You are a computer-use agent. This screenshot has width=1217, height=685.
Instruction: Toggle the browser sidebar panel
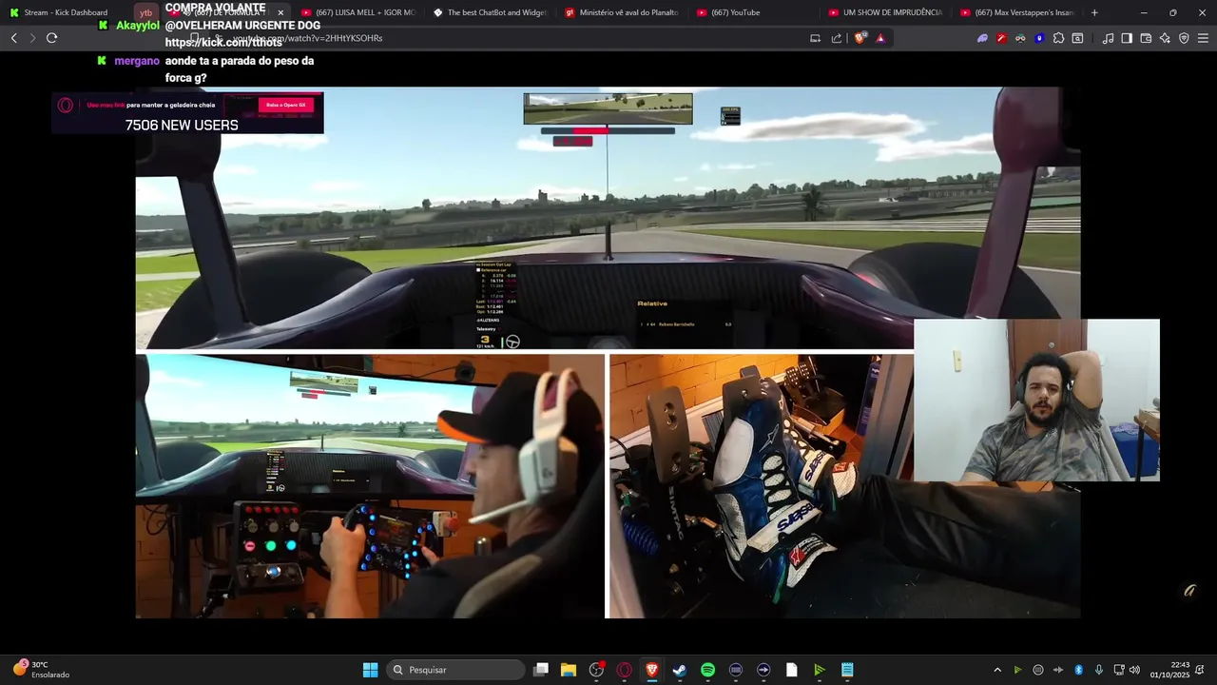tap(1127, 38)
